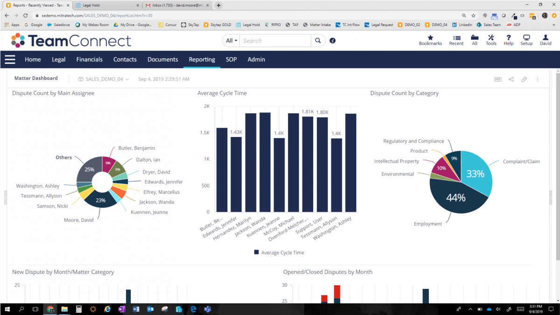The width and height of the screenshot is (560, 315).
Task: Open Calculator from the taskbar
Action: click(79, 309)
